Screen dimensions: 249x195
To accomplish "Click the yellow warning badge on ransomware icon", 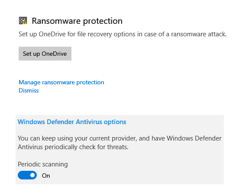I will pyautogui.click(x=25, y=22).
